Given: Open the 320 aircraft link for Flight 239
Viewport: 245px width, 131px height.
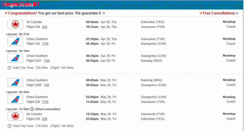Looking at the screenshot, I should coord(44,27).
